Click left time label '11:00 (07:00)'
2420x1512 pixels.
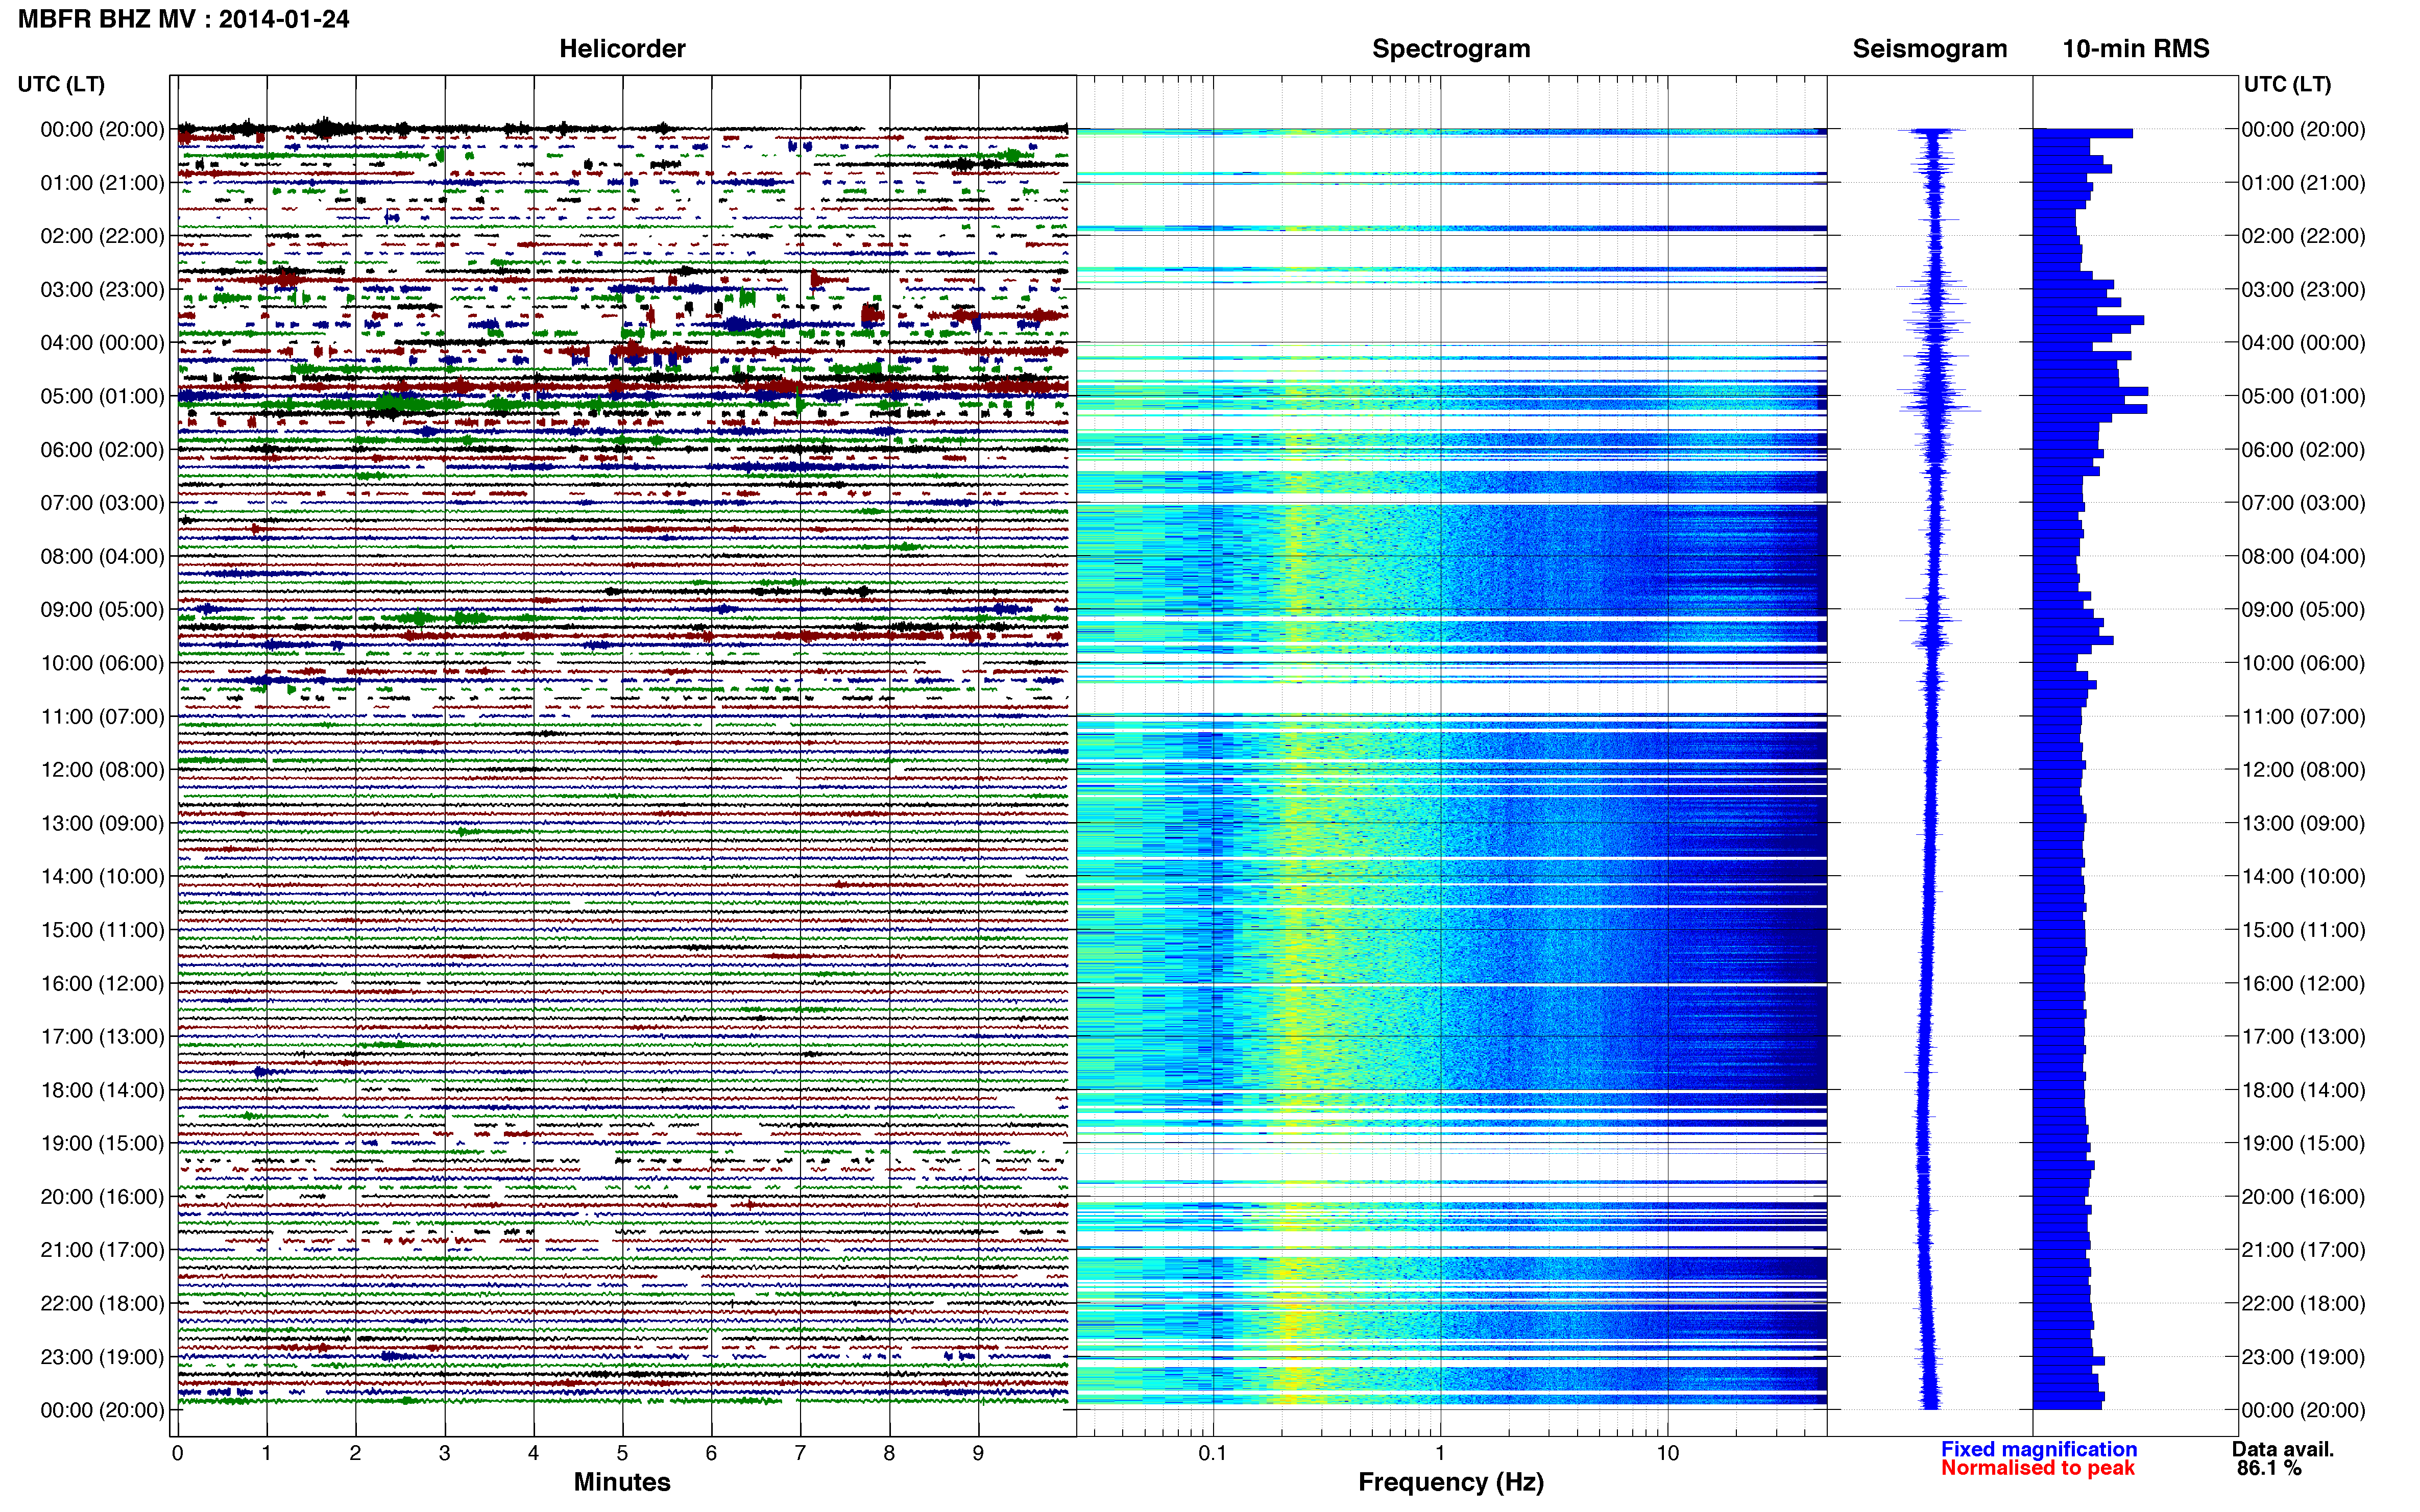[102, 717]
